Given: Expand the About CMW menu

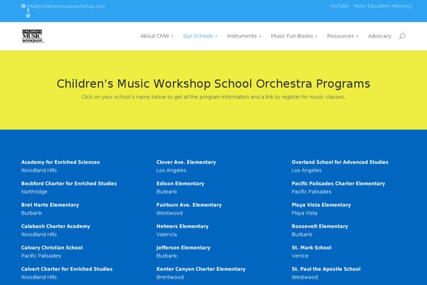Looking at the screenshot, I should click(x=157, y=36).
